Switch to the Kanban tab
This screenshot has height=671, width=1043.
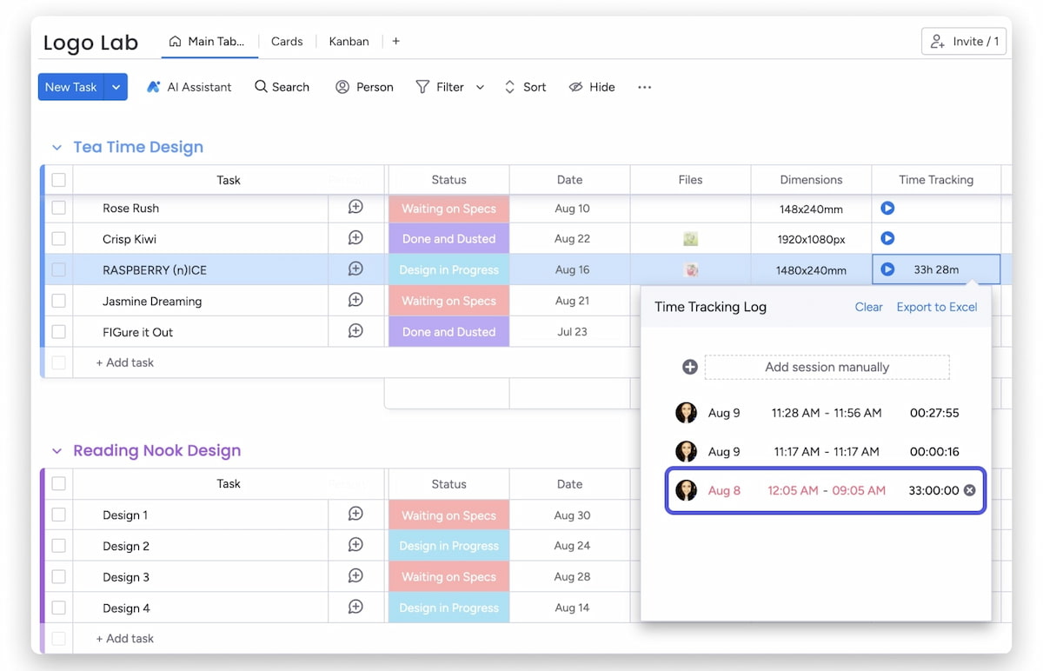349,41
